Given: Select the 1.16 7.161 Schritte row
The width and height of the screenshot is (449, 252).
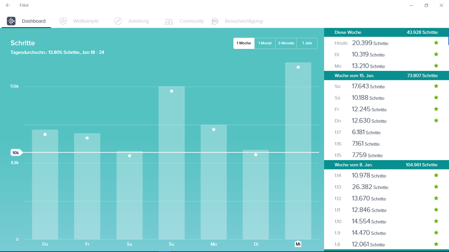Looking at the screenshot, I should point(386,143).
